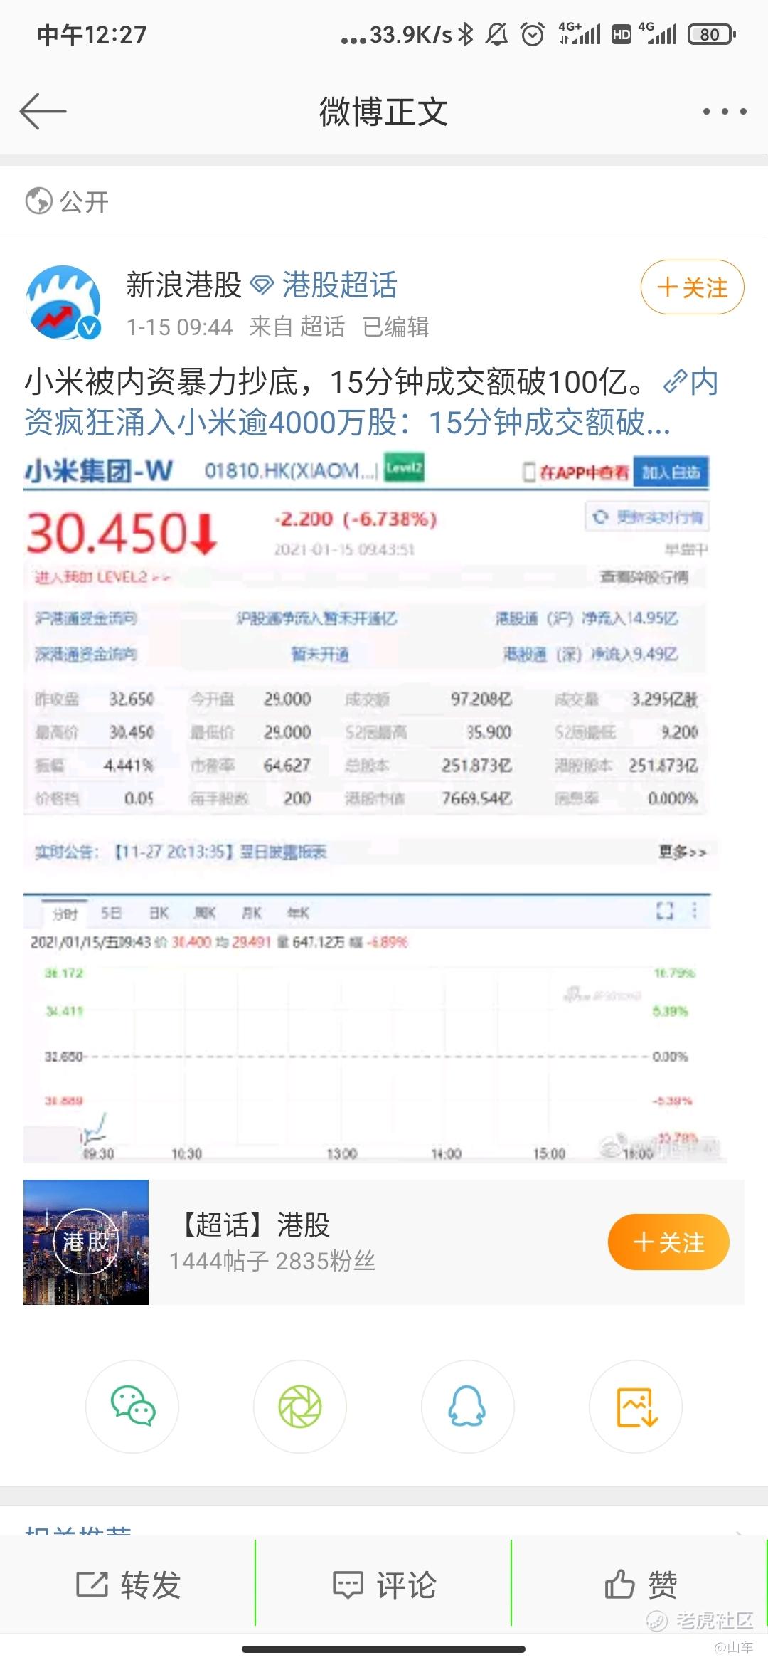This screenshot has width=768, height=1665.
Task: Tap the alarm clock status icon
Action: pyautogui.click(x=533, y=34)
